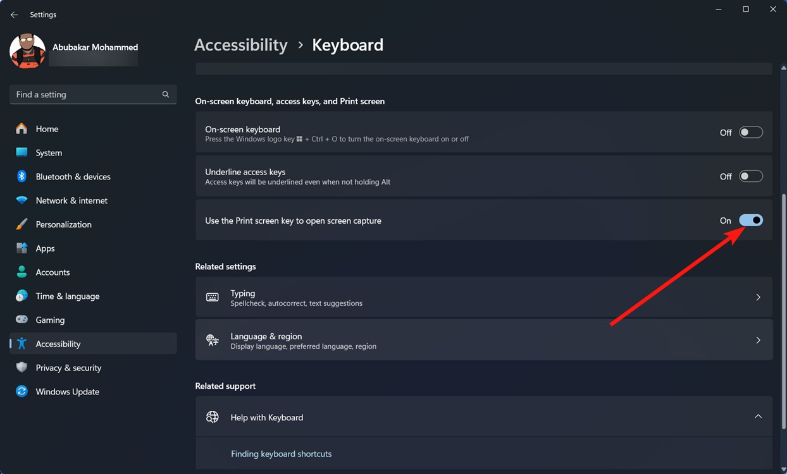Collapse the Help with Keyboard section
Screen dimensions: 787x474
tap(757, 416)
